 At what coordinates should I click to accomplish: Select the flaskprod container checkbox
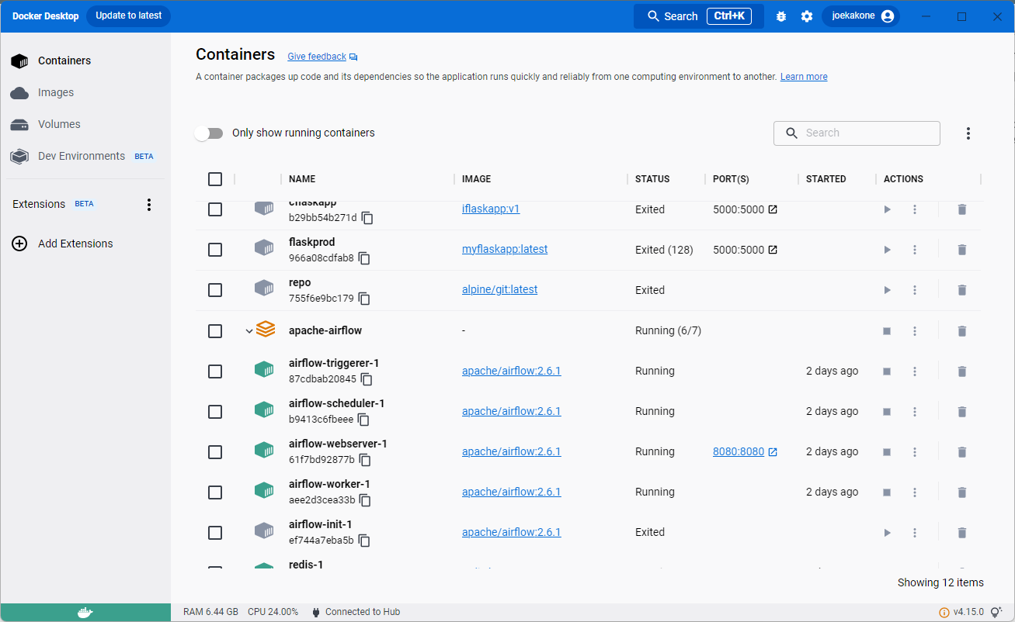tap(215, 250)
